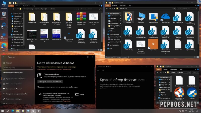Click back arrow in Параметры window
The width and height of the screenshot is (201, 113).
point(4,57)
